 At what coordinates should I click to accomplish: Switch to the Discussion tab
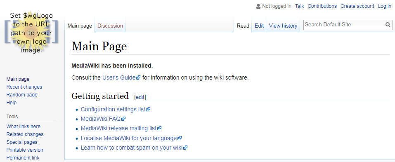pyautogui.click(x=110, y=26)
